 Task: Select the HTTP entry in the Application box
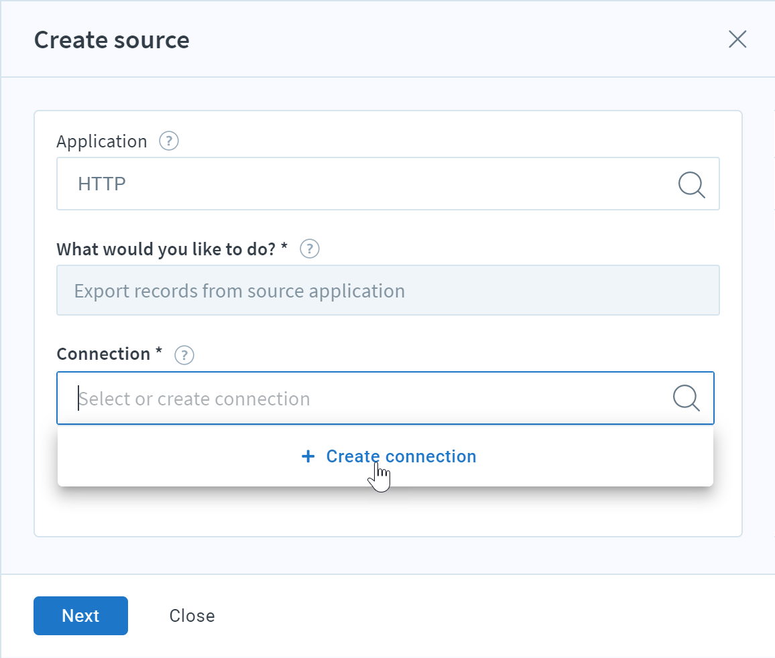click(101, 184)
